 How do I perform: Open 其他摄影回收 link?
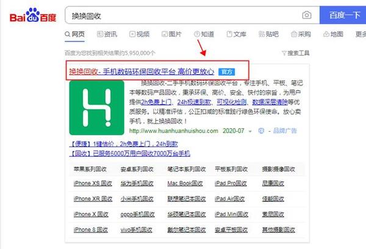coord(279,230)
